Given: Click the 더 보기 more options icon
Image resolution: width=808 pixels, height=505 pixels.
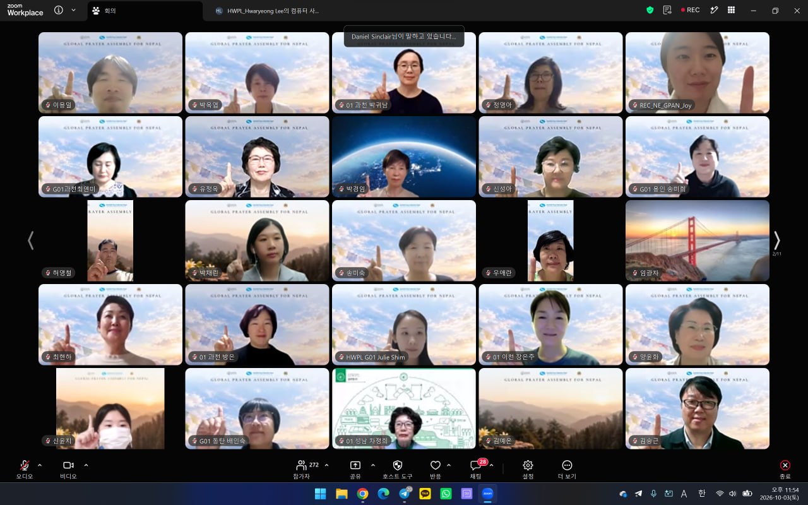Looking at the screenshot, I should click(567, 469).
